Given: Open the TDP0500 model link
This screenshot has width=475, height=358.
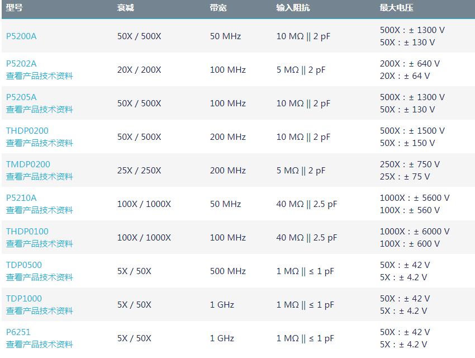Looking at the screenshot, I should pyautogui.click(x=24, y=265).
